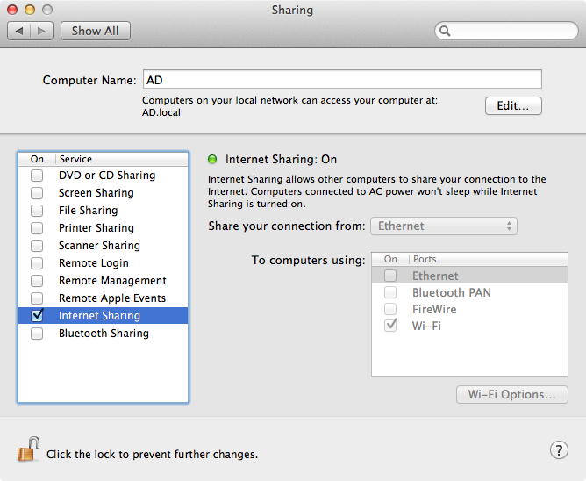The image size is (586, 481).
Task: Go forward with the right arrow button
Action: point(41,31)
